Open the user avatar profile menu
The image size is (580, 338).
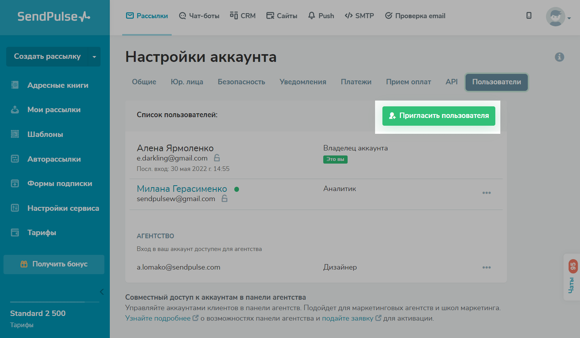[556, 17]
